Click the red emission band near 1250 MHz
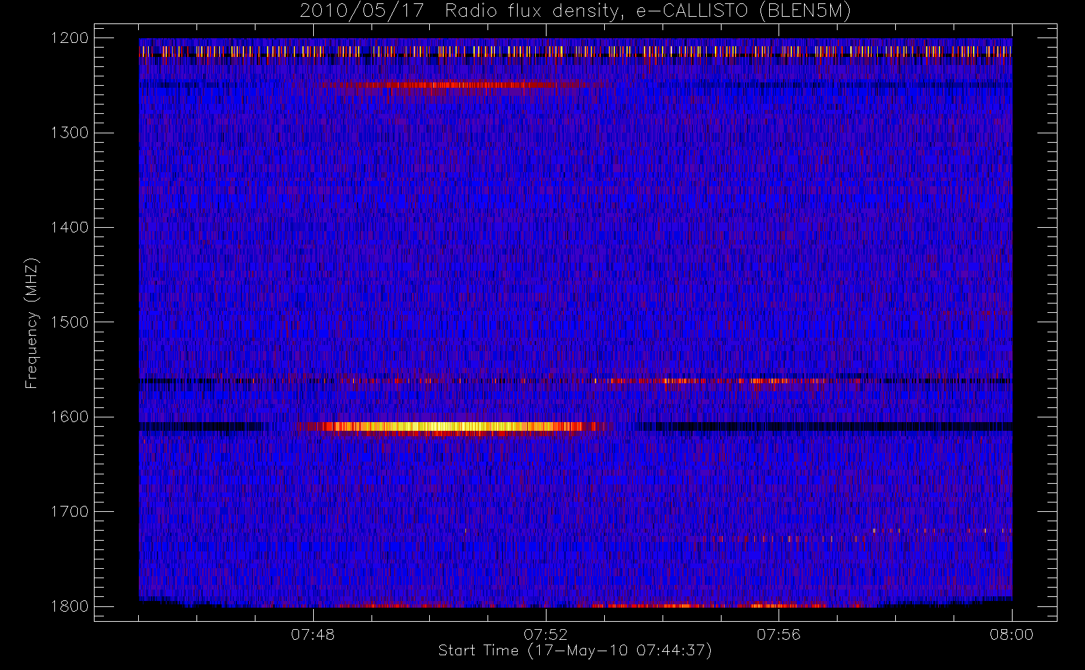 [x=463, y=85]
